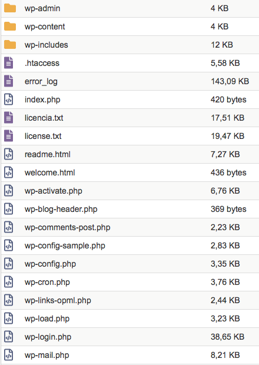
Task: Click the wp-admin folder icon
Action: [10, 8]
